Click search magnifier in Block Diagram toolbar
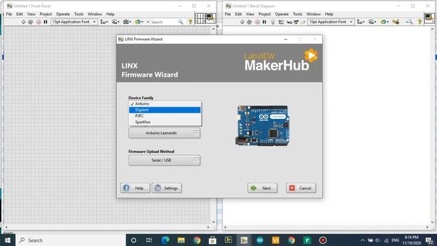Image resolution: width=437 pixels, height=246 pixels. 410,22
